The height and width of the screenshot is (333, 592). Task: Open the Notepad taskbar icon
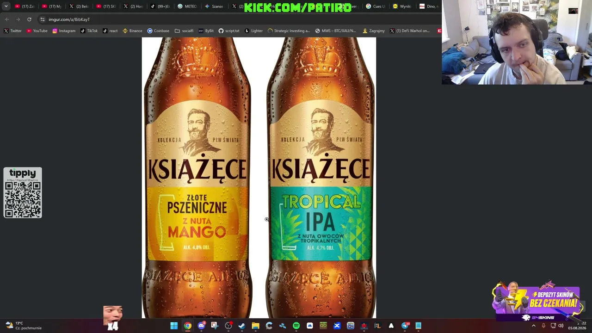pyautogui.click(x=419, y=326)
